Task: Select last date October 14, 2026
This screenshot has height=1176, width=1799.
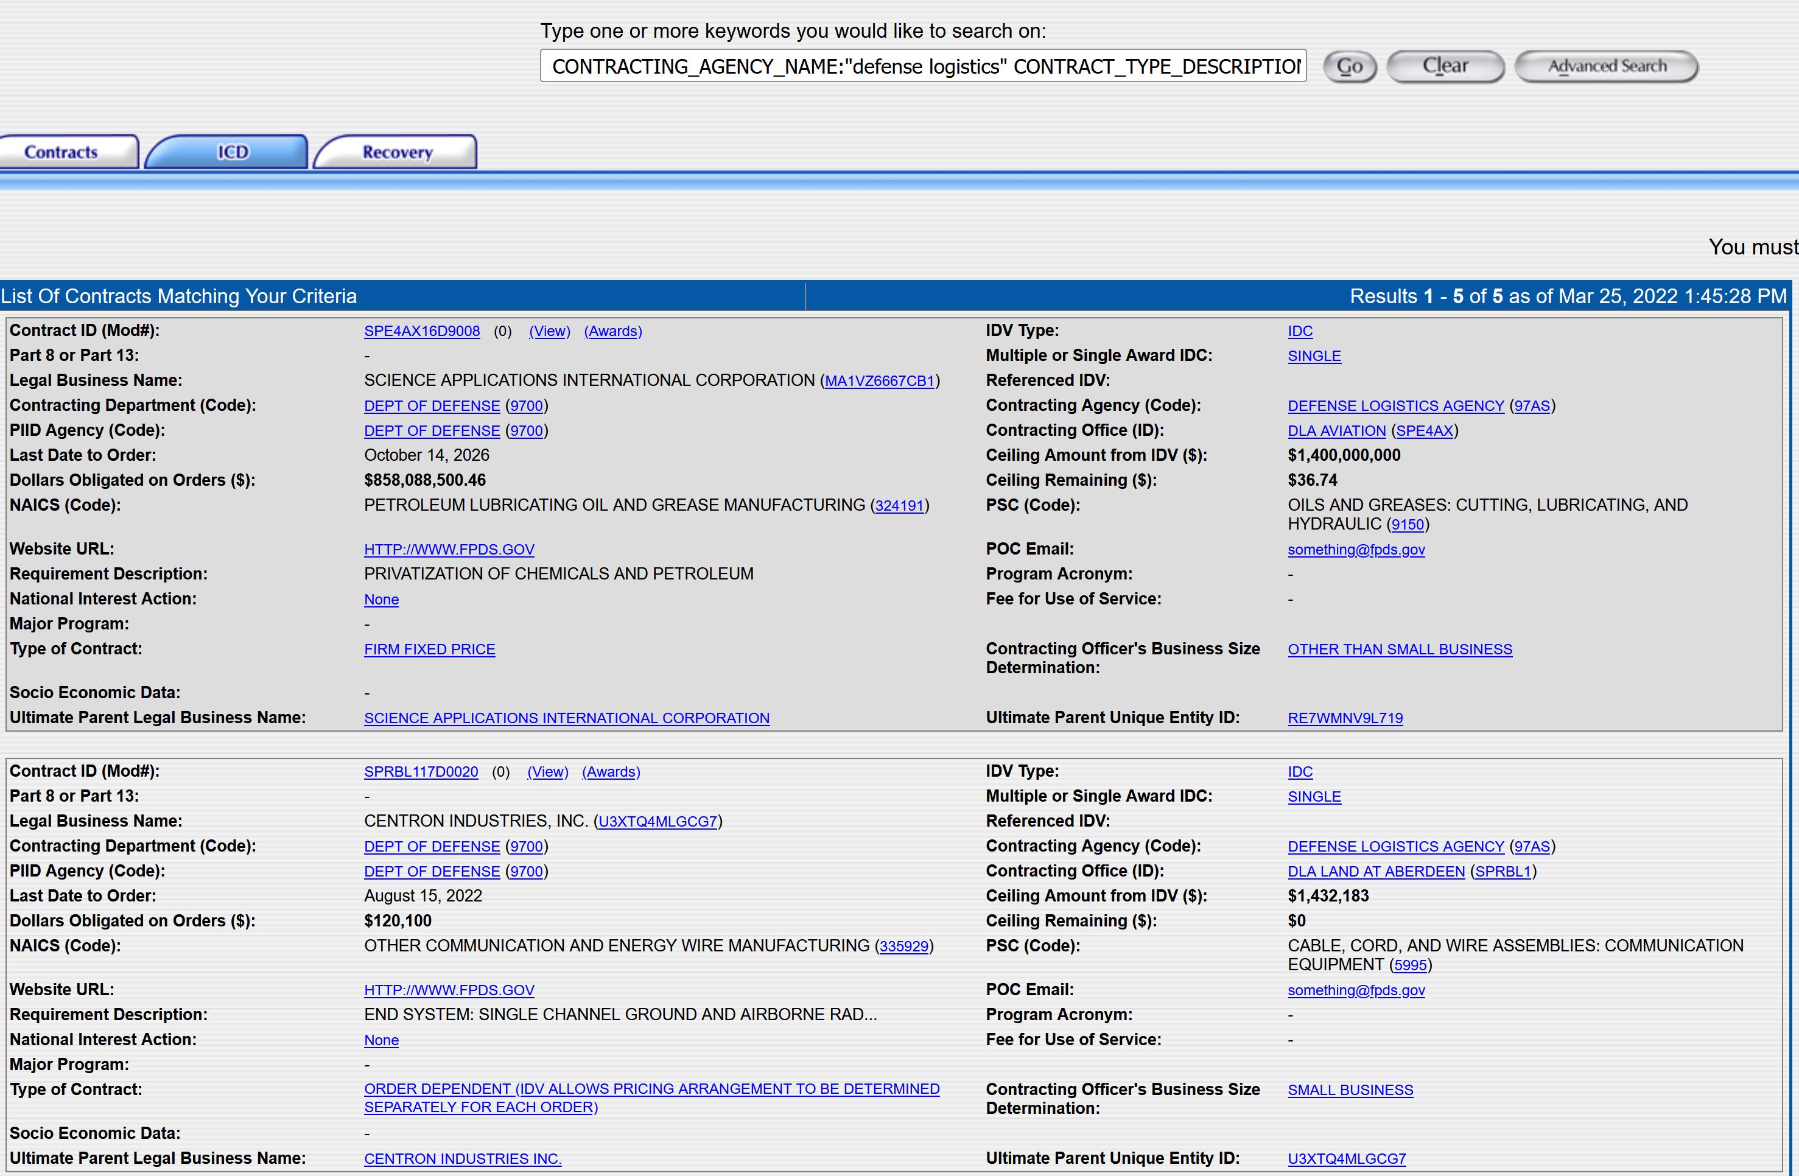Action: pyautogui.click(x=426, y=455)
